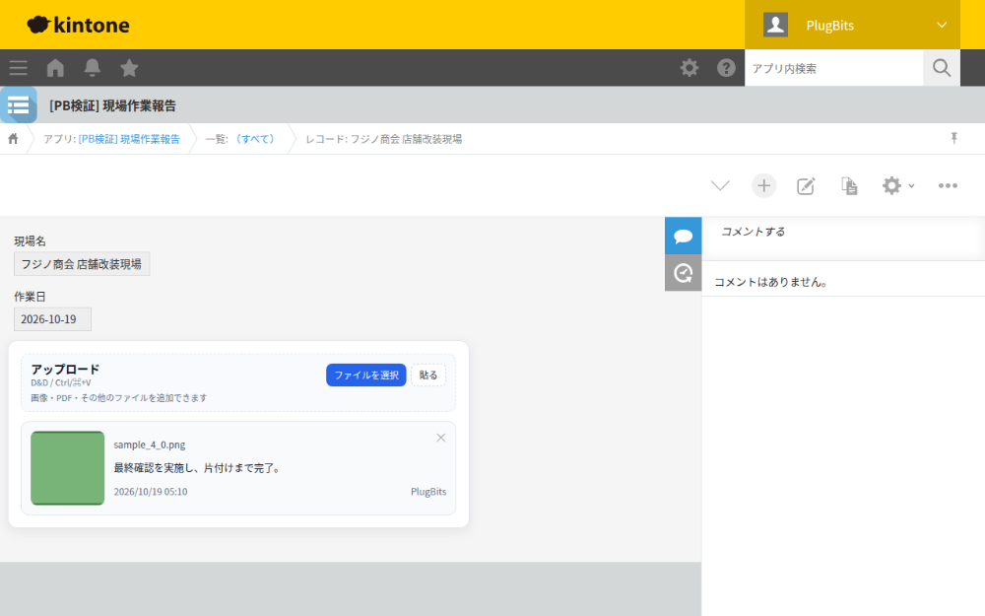Open bookmarks star icon
The image size is (985, 616).
pyautogui.click(x=129, y=68)
